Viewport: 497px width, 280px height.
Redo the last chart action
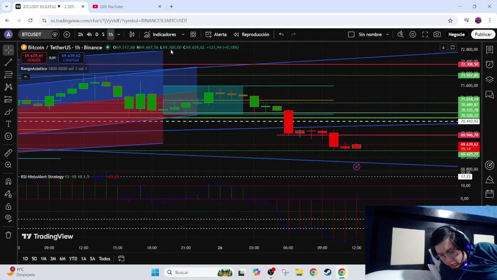click(294, 35)
